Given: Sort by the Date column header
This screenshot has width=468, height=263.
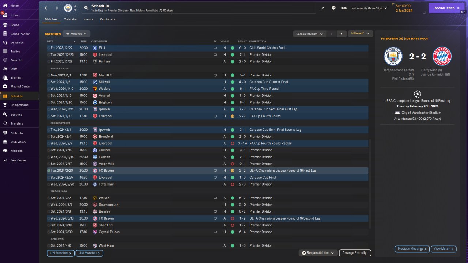Looking at the screenshot, I should (x=50, y=41).
